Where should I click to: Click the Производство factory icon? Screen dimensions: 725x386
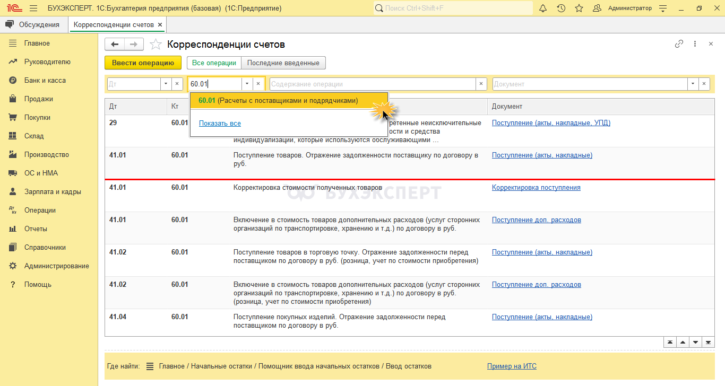(13, 155)
